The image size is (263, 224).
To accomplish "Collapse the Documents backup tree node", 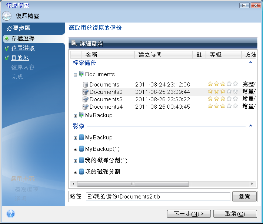I will 75,74.
